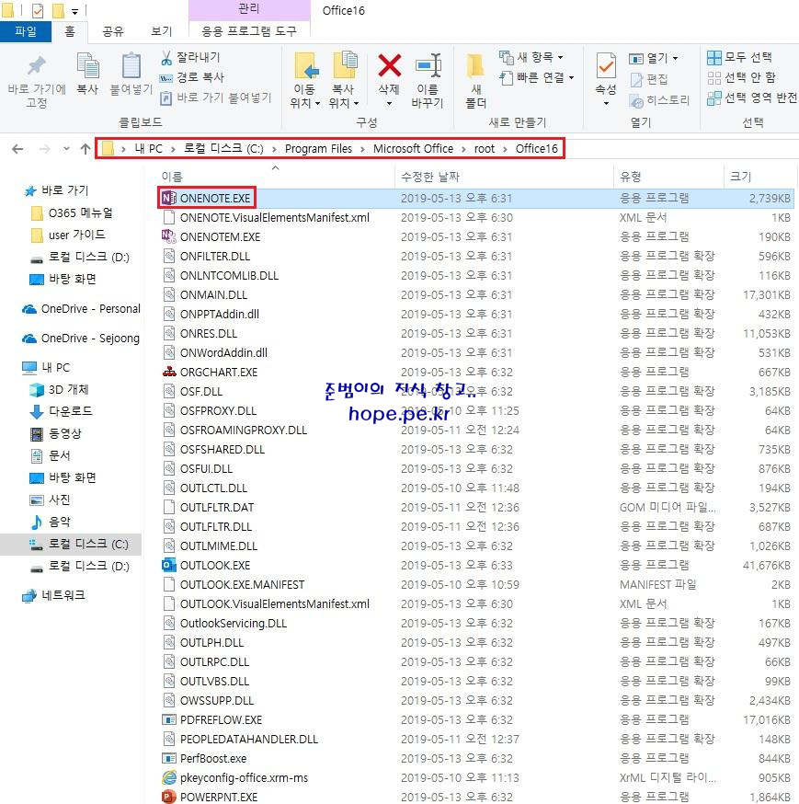Switch to the 공유 ribbon tab
This screenshot has height=804, width=799.
pyautogui.click(x=113, y=31)
